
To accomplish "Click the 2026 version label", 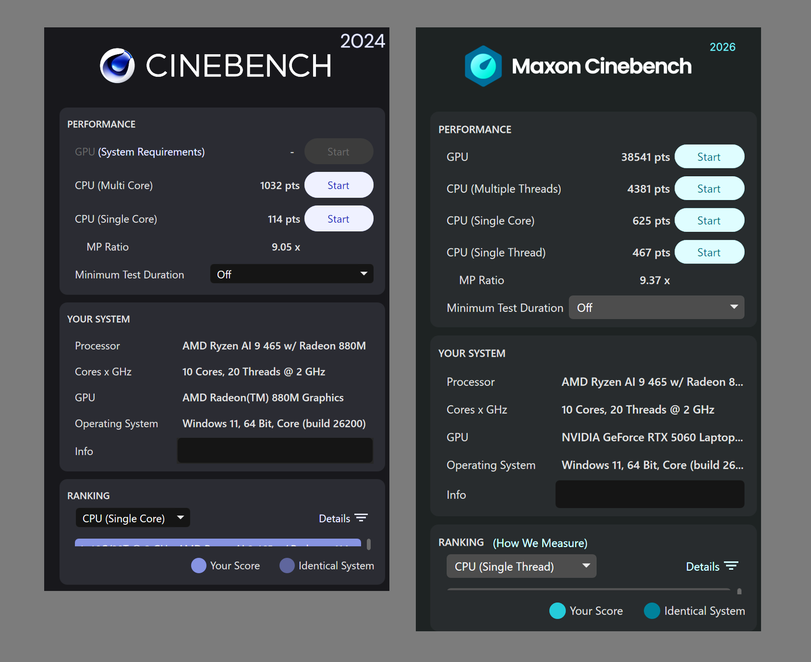I will 723,47.
